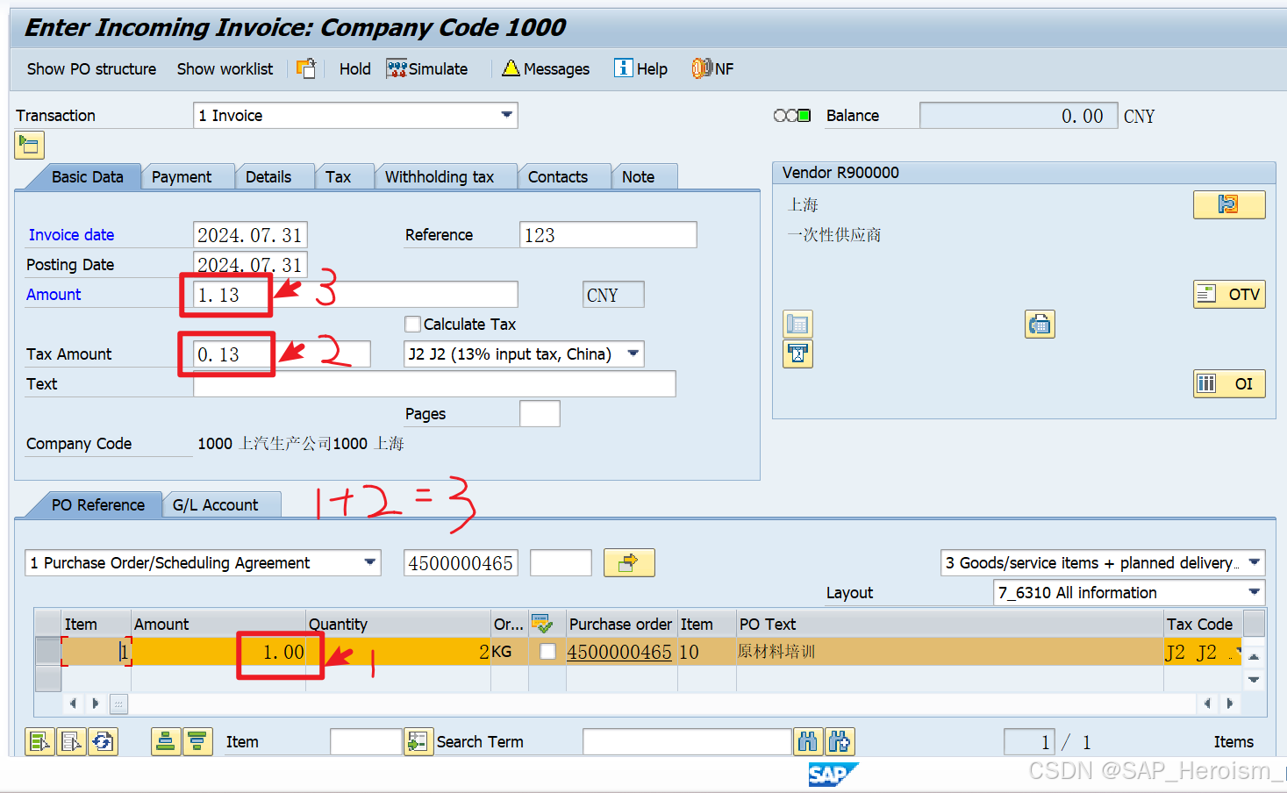Click the horizontal table scrollbar
This screenshot has width=1287, height=793.
662,704
